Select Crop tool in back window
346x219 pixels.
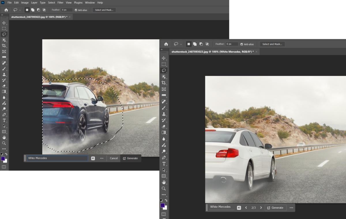click(x=4, y=46)
